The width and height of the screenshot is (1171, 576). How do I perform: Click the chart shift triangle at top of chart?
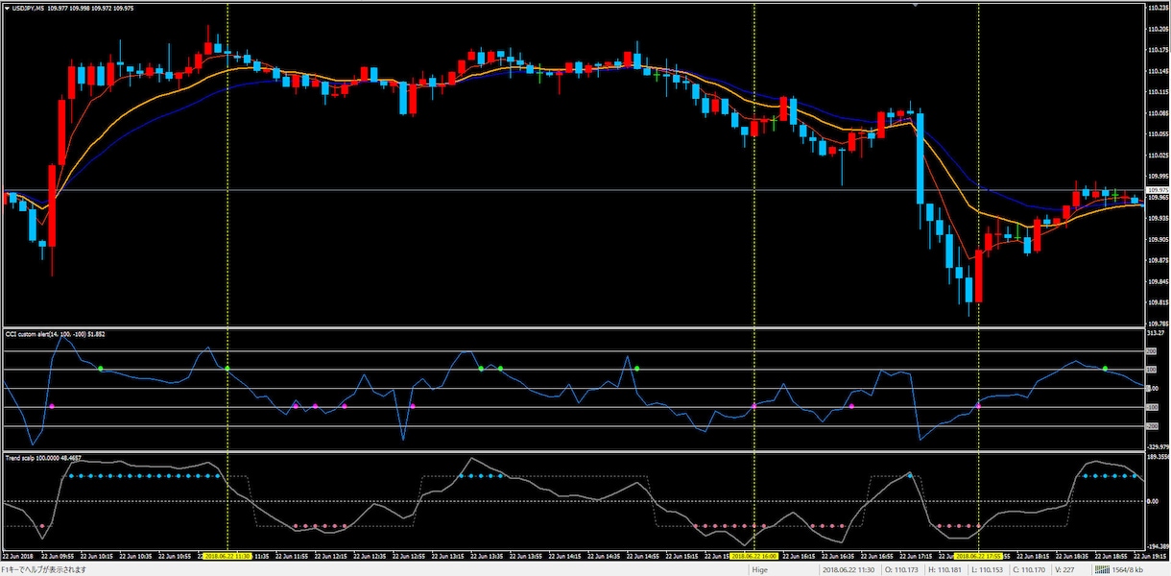[x=916, y=5]
